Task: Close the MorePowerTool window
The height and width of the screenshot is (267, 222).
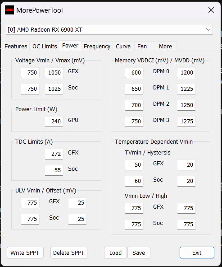Action: click(211, 10)
